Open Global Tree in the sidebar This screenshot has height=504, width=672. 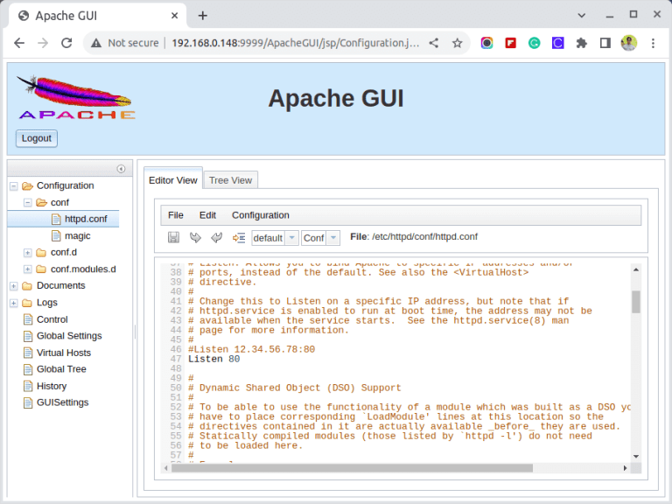61,369
